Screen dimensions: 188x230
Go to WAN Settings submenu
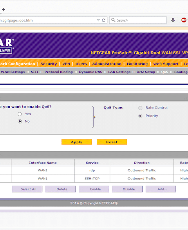point(13,72)
